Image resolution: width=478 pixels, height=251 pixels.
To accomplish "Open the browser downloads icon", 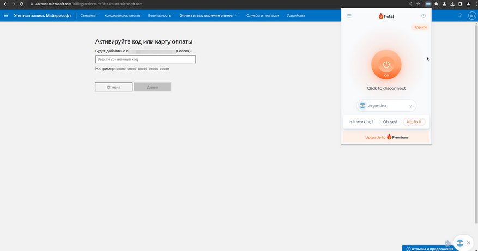I will tap(452, 4).
